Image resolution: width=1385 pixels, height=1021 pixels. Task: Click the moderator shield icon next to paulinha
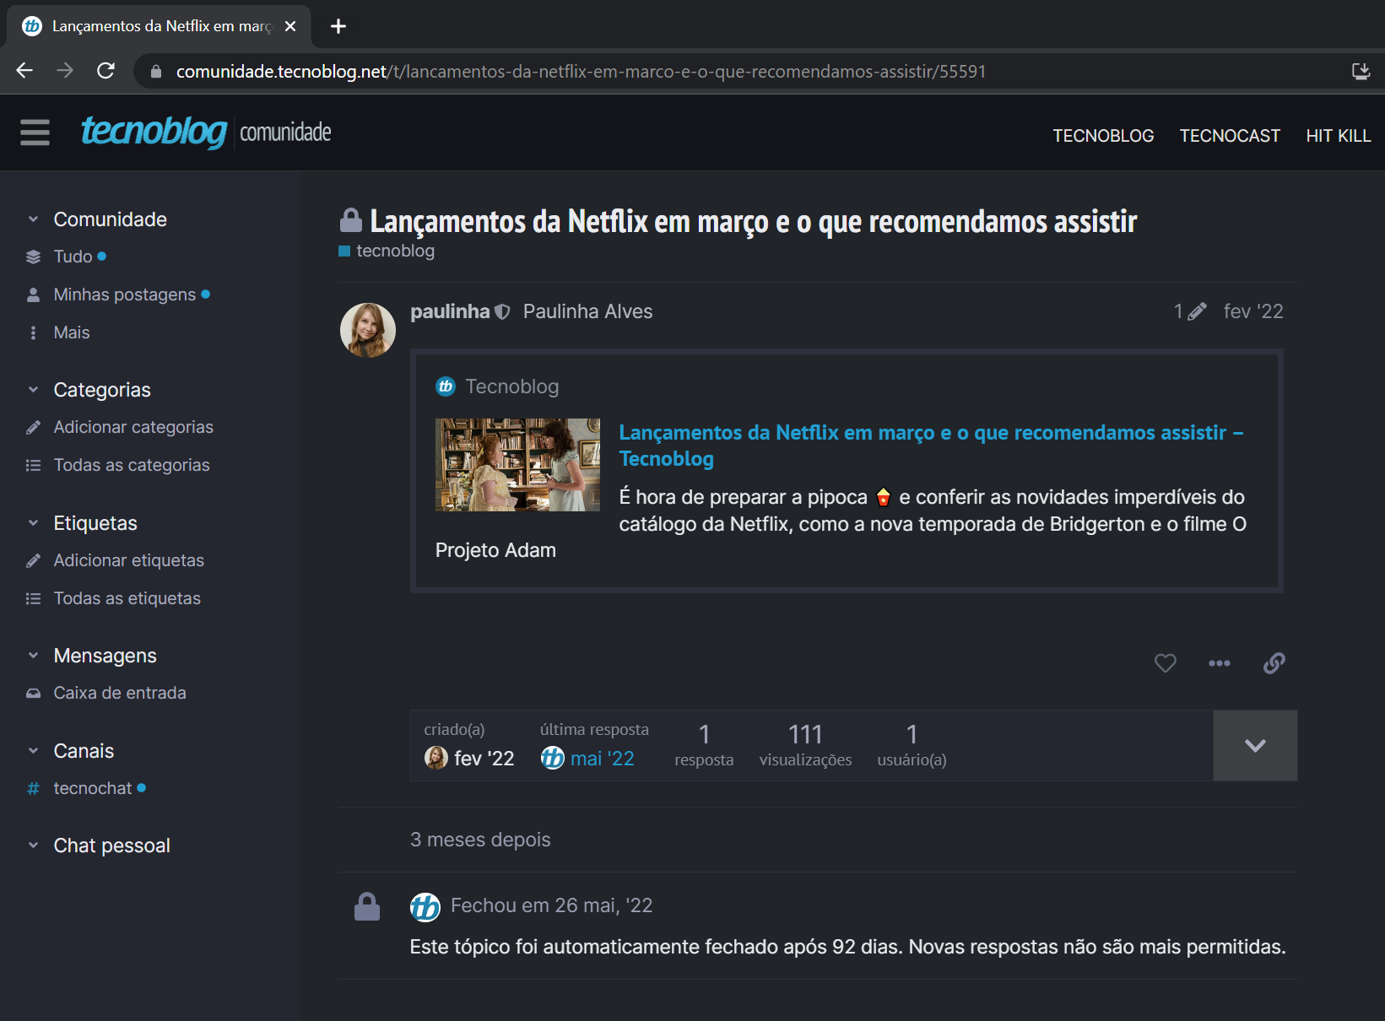click(502, 312)
